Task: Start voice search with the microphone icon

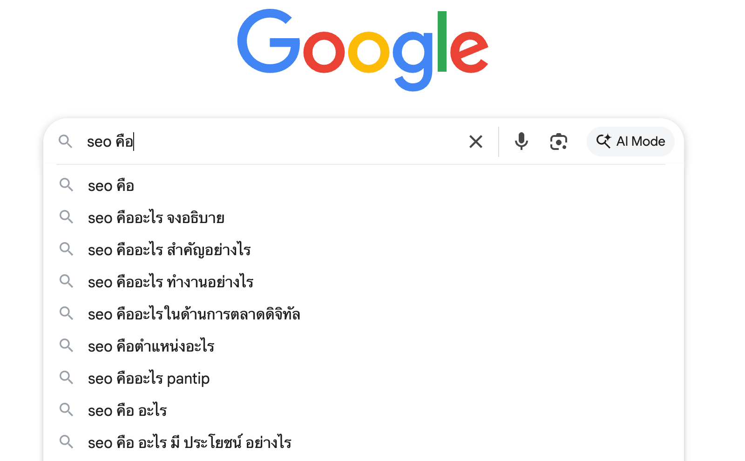Action: [521, 142]
